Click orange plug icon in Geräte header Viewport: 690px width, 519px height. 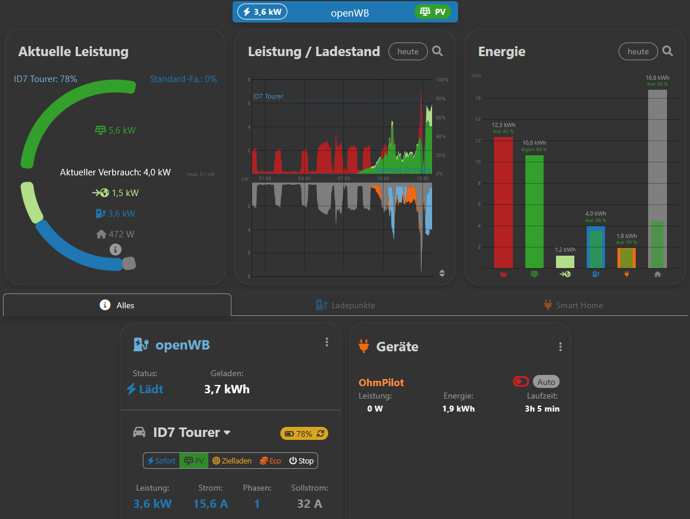[364, 346]
